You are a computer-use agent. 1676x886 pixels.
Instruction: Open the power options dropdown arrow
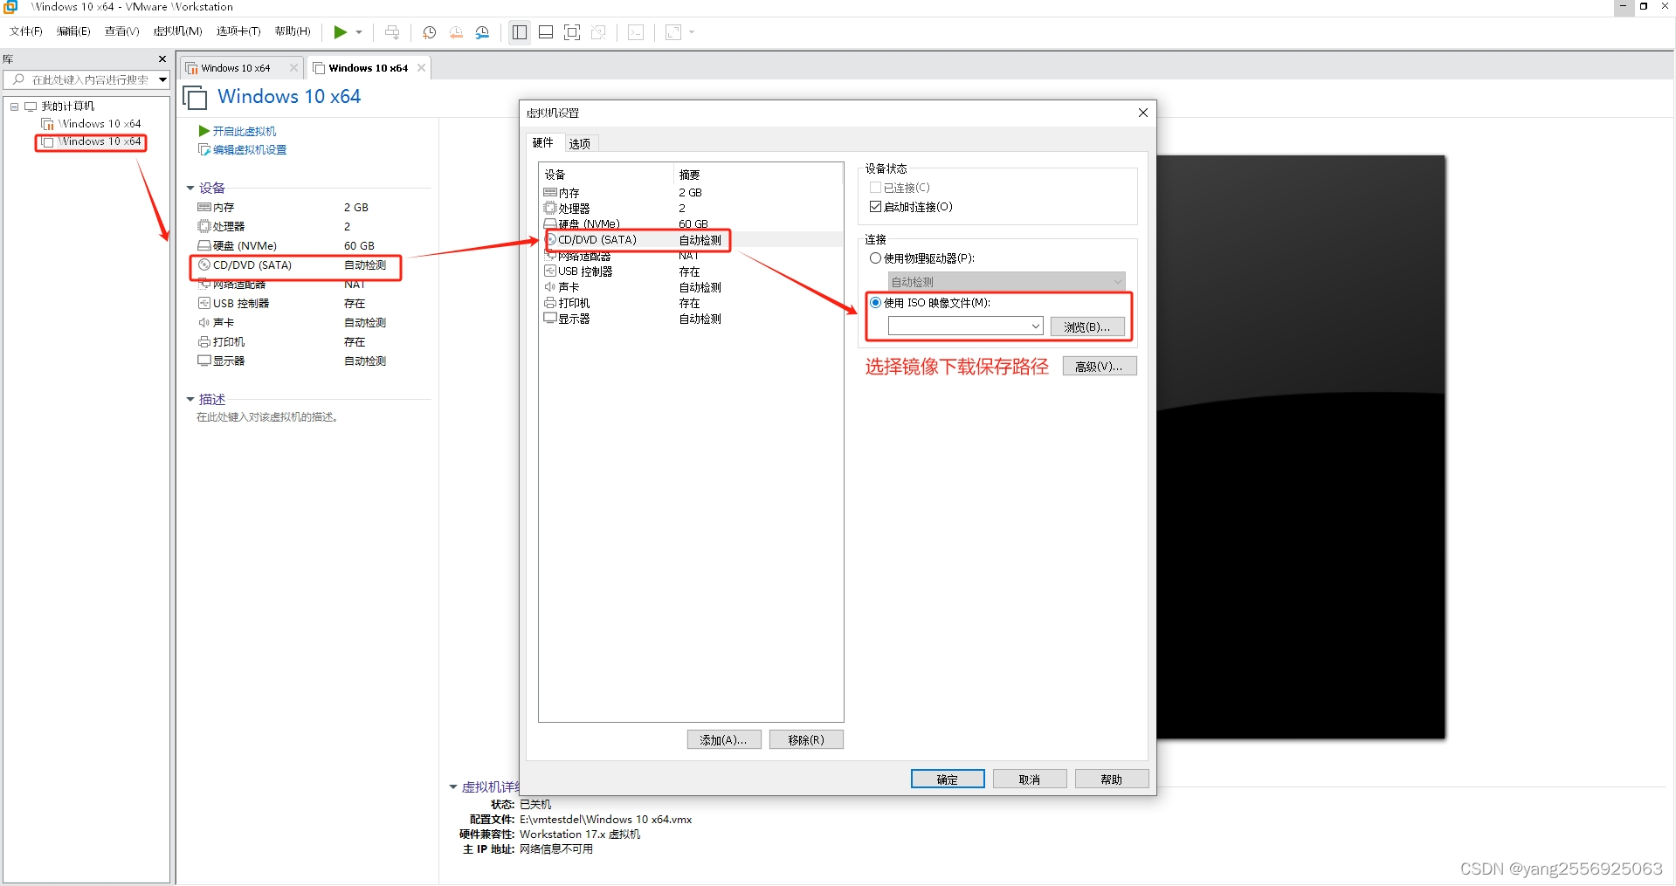[x=359, y=32]
